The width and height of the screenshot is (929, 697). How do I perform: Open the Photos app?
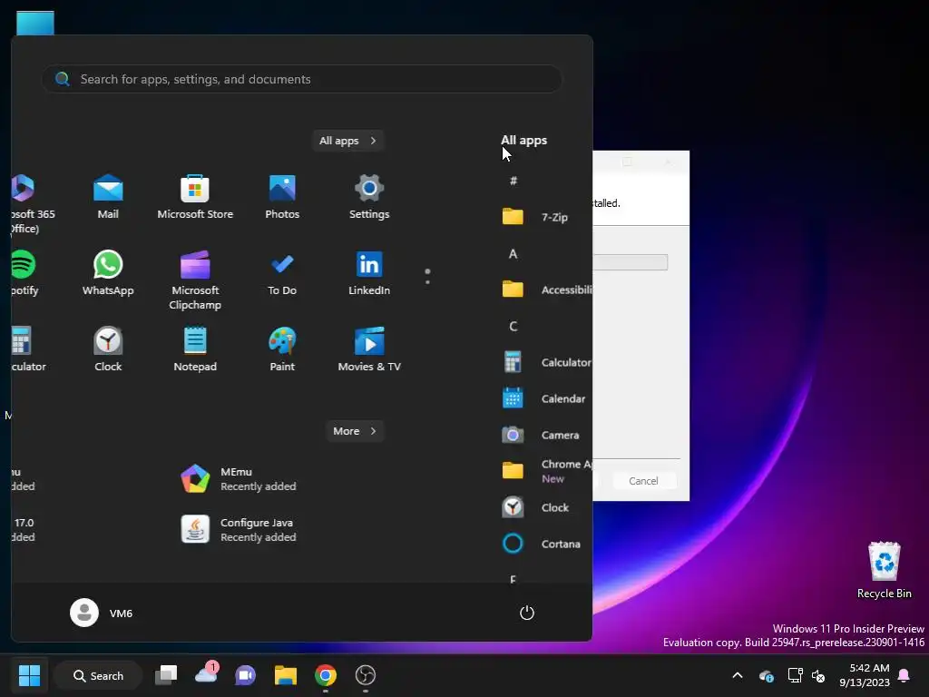point(282,197)
